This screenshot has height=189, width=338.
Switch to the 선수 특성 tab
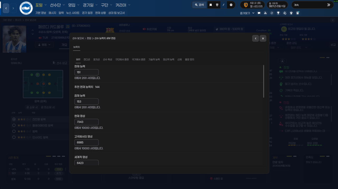pyautogui.click(x=107, y=60)
